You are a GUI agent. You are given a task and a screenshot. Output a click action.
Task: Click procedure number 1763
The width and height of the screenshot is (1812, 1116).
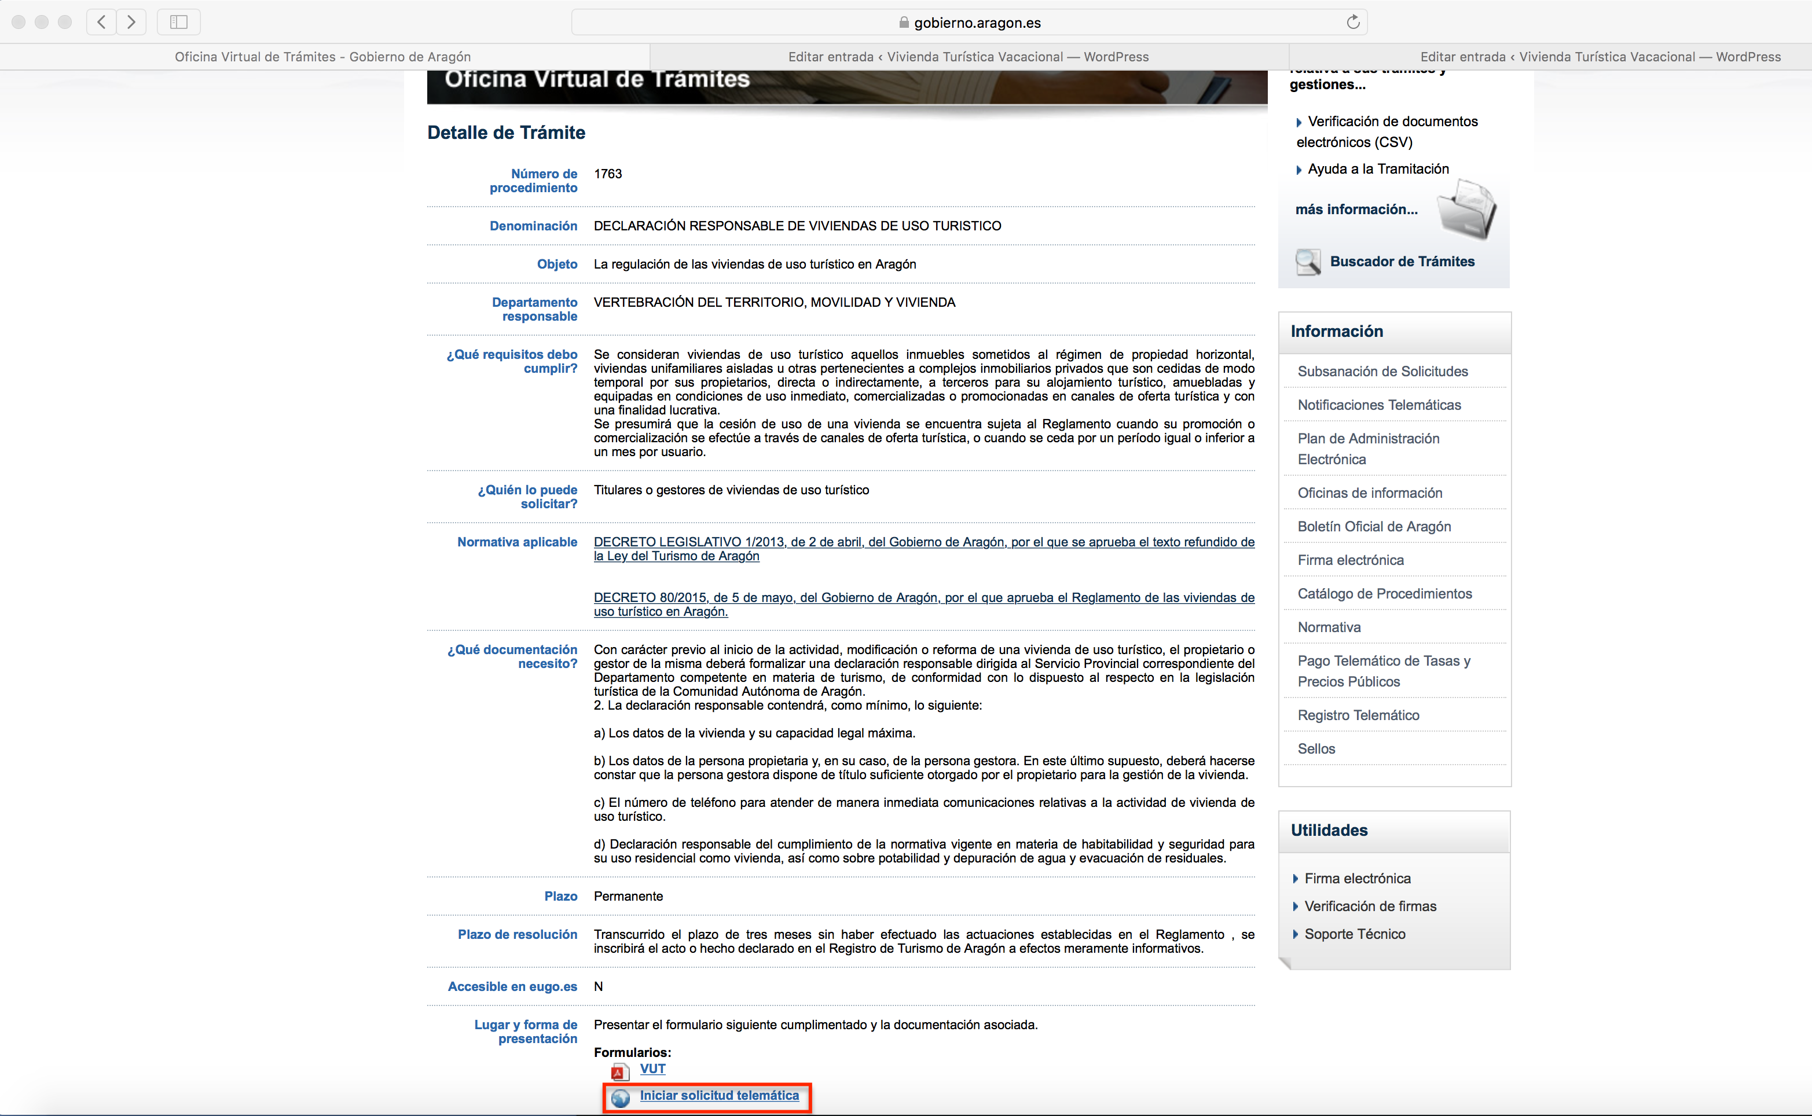pos(607,174)
